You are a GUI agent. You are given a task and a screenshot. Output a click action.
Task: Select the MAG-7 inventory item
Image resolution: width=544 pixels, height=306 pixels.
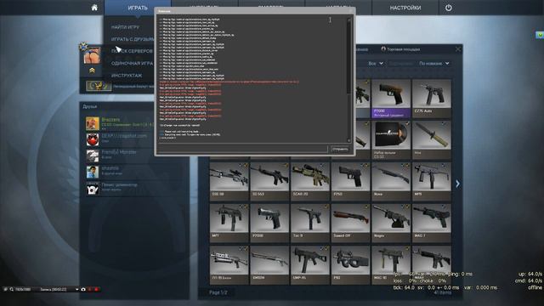432,224
